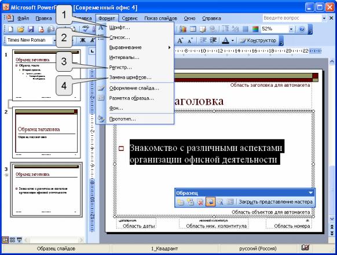The height and width of the screenshot is (255, 337).
Task: Choose Список... in the Формат menu
Action: [x=135, y=38]
